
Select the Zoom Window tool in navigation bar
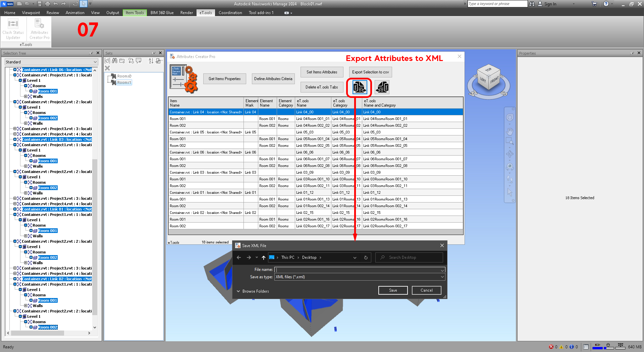pyautogui.click(x=510, y=141)
